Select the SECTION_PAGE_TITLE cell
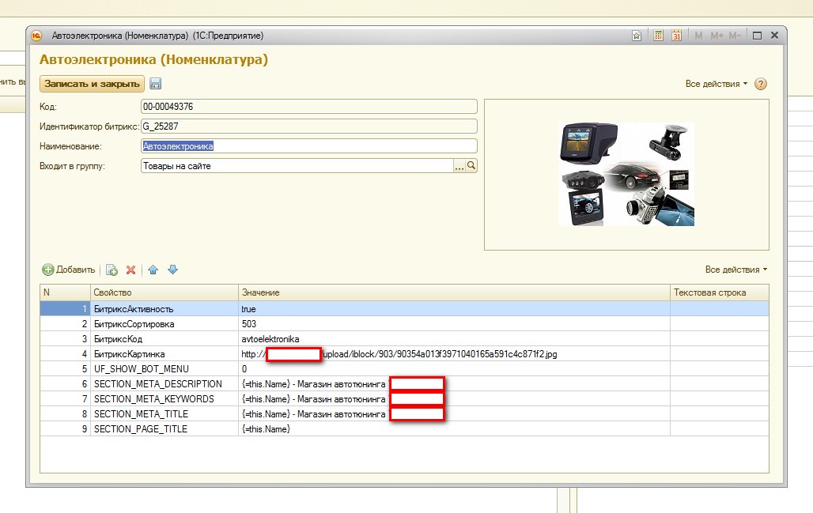This screenshot has width=813, height=513. pyautogui.click(x=164, y=429)
